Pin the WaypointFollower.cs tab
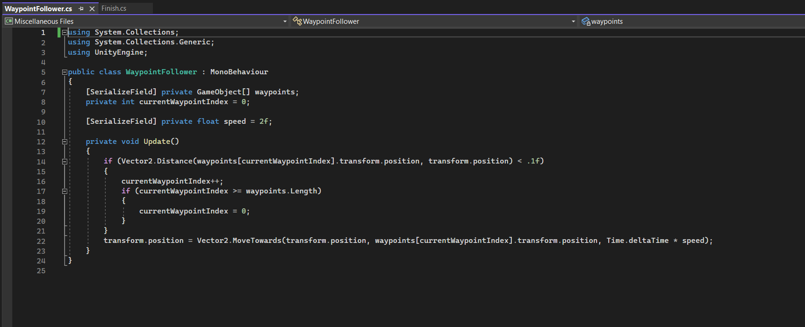 point(81,8)
